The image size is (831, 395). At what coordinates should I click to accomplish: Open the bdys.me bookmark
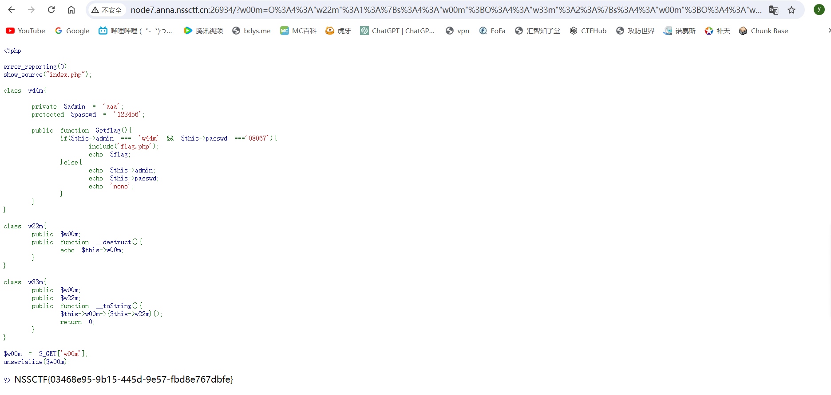point(251,31)
